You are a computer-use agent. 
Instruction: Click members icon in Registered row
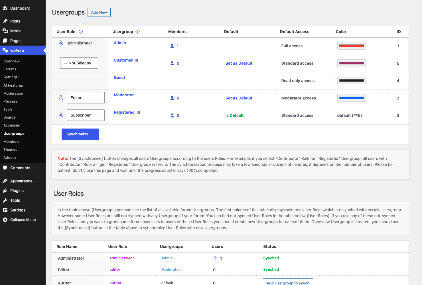(x=172, y=115)
